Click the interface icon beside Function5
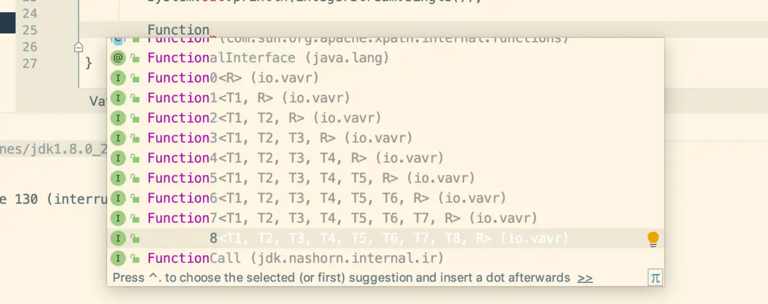This screenshot has width=768, height=304. [118, 178]
